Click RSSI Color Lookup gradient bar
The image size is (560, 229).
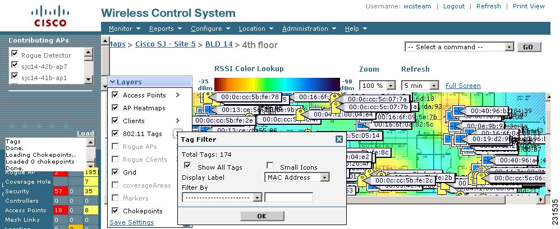[x=277, y=84]
